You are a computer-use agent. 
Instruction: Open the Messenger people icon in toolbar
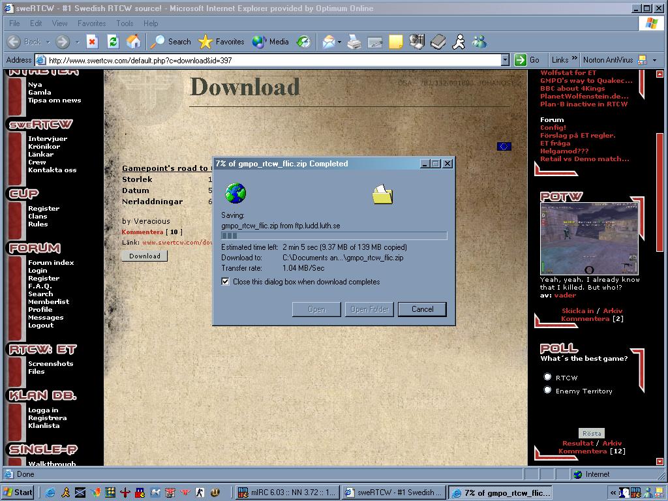479,42
